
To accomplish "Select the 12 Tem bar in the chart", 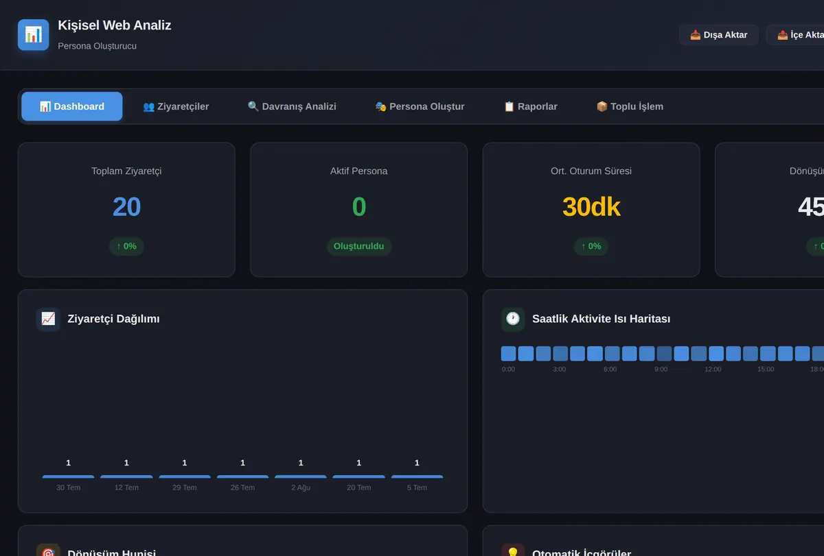I will pyautogui.click(x=126, y=476).
